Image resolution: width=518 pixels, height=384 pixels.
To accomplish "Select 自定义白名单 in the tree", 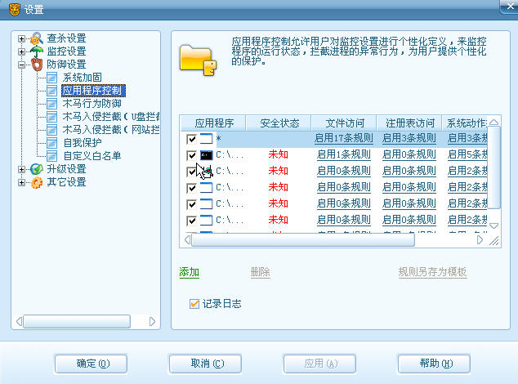I will (x=92, y=156).
